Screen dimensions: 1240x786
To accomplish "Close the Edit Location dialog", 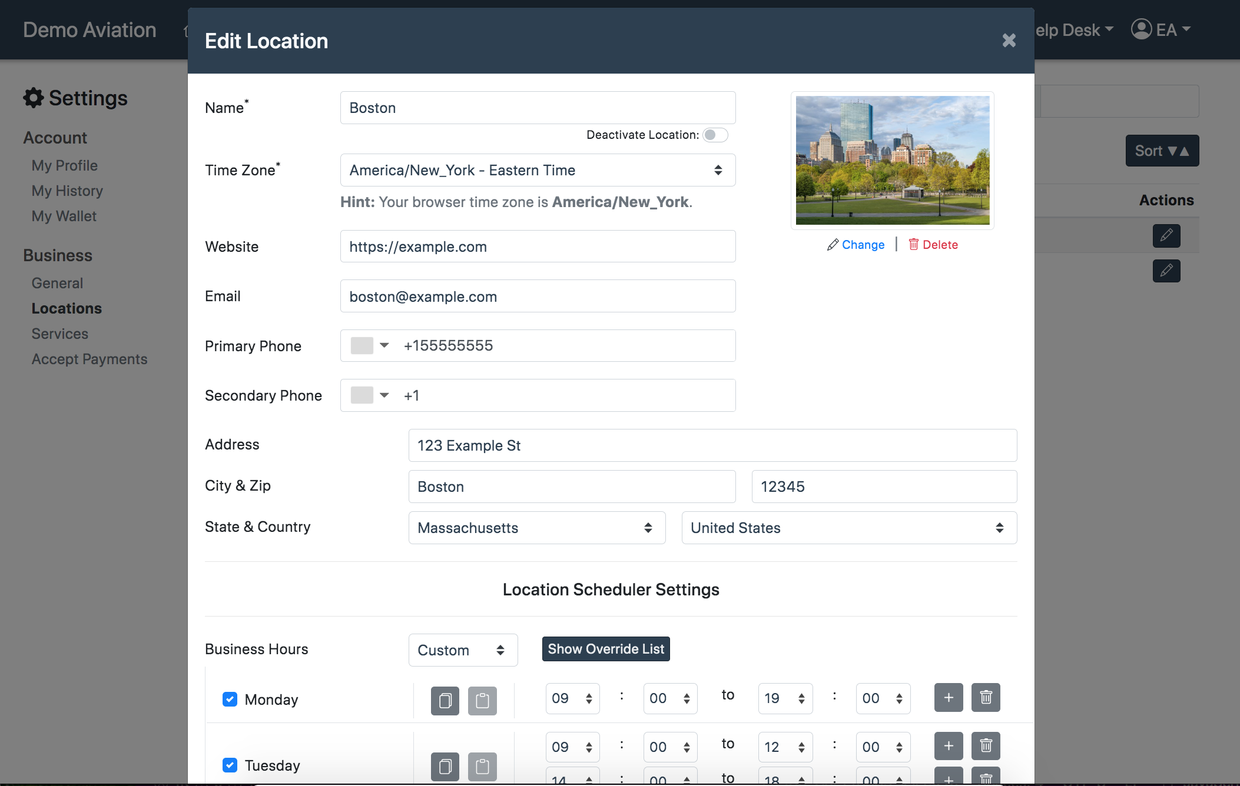I will [x=1009, y=41].
